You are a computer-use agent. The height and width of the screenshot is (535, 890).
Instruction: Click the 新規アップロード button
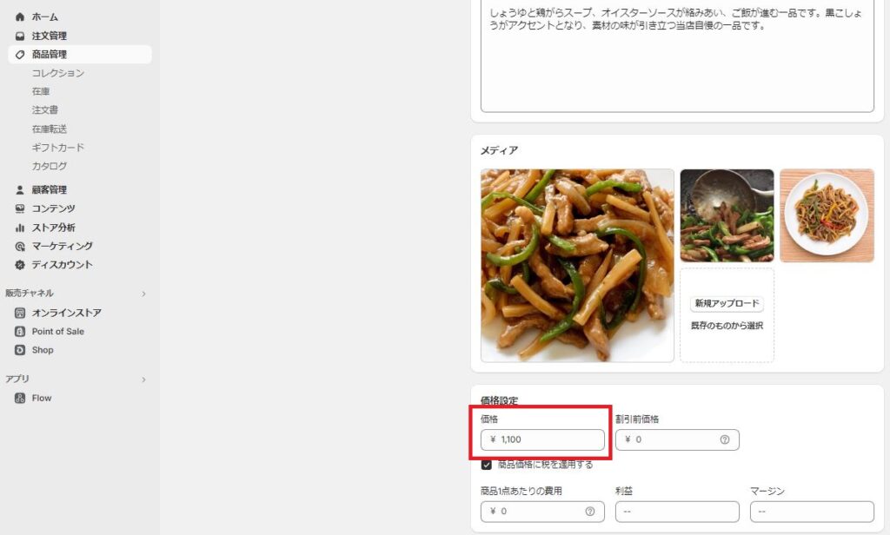(727, 303)
